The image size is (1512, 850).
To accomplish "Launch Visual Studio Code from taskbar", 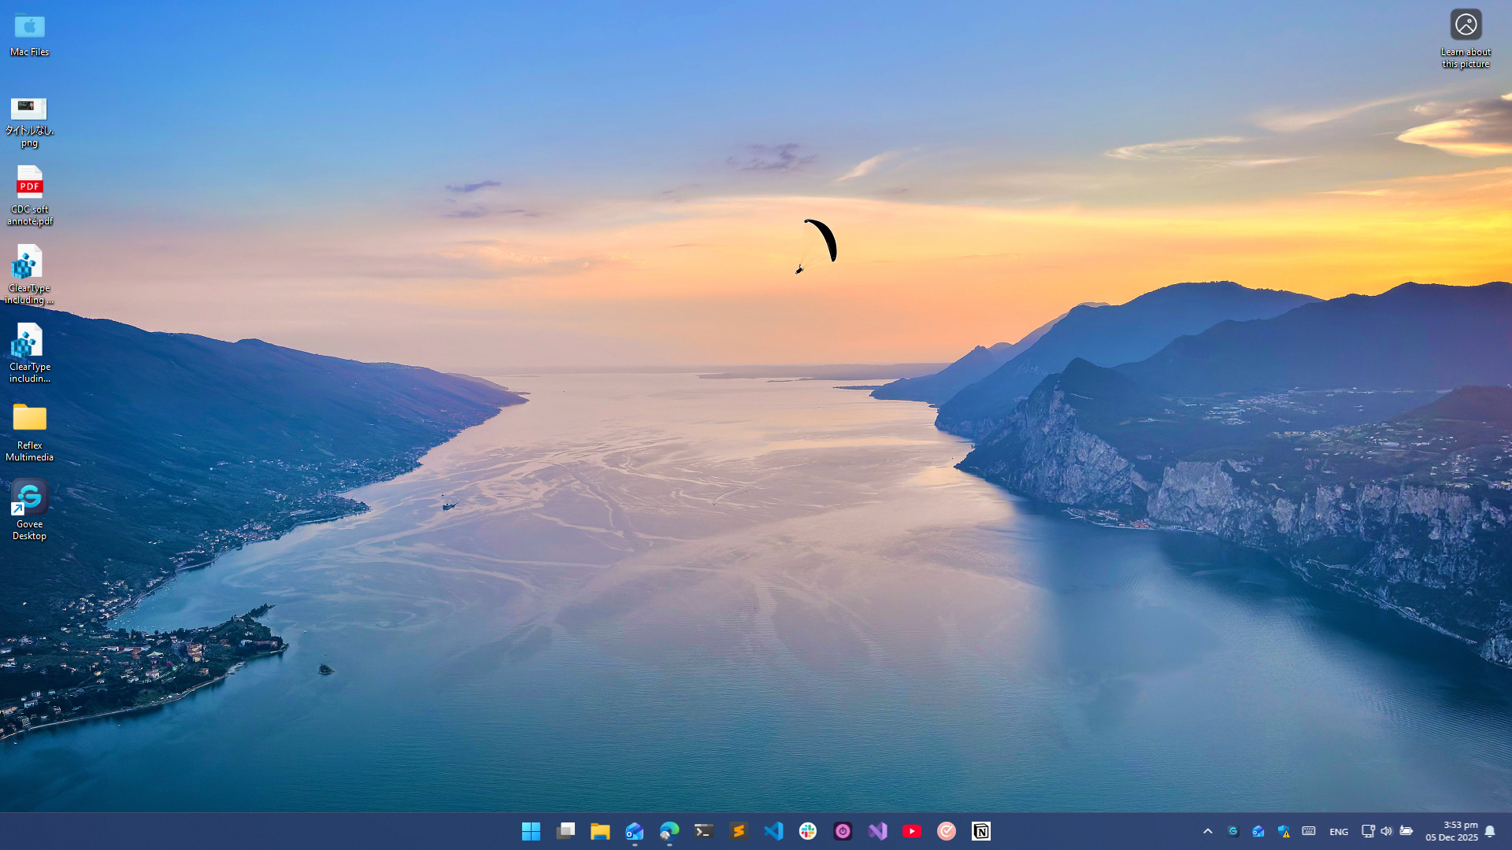I will tap(773, 831).
